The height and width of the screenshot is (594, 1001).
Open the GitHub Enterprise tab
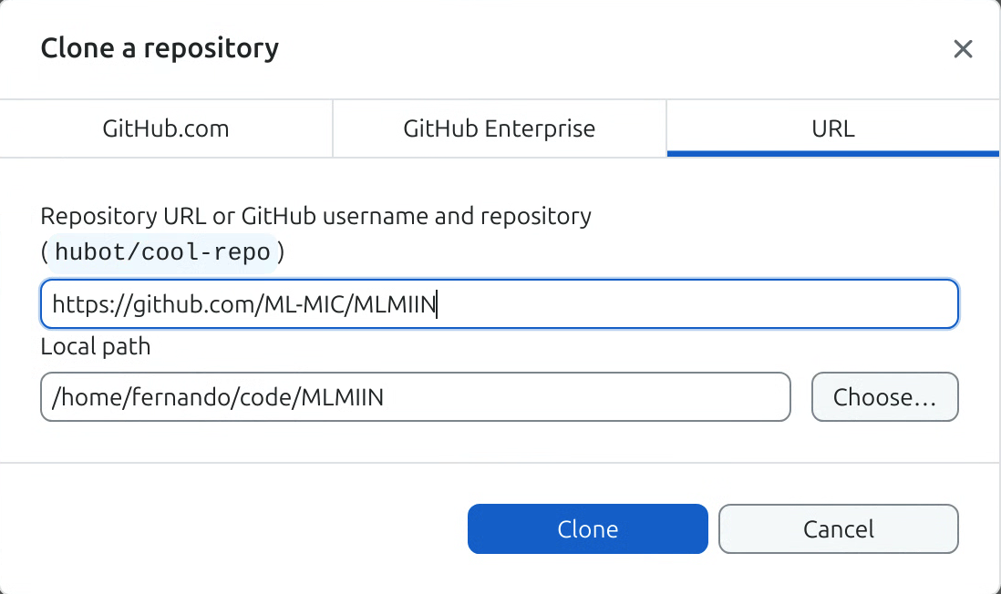click(x=499, y=128)
